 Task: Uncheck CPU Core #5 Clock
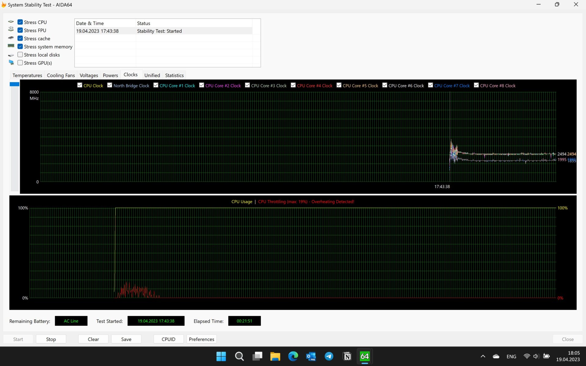click(339, 85)
